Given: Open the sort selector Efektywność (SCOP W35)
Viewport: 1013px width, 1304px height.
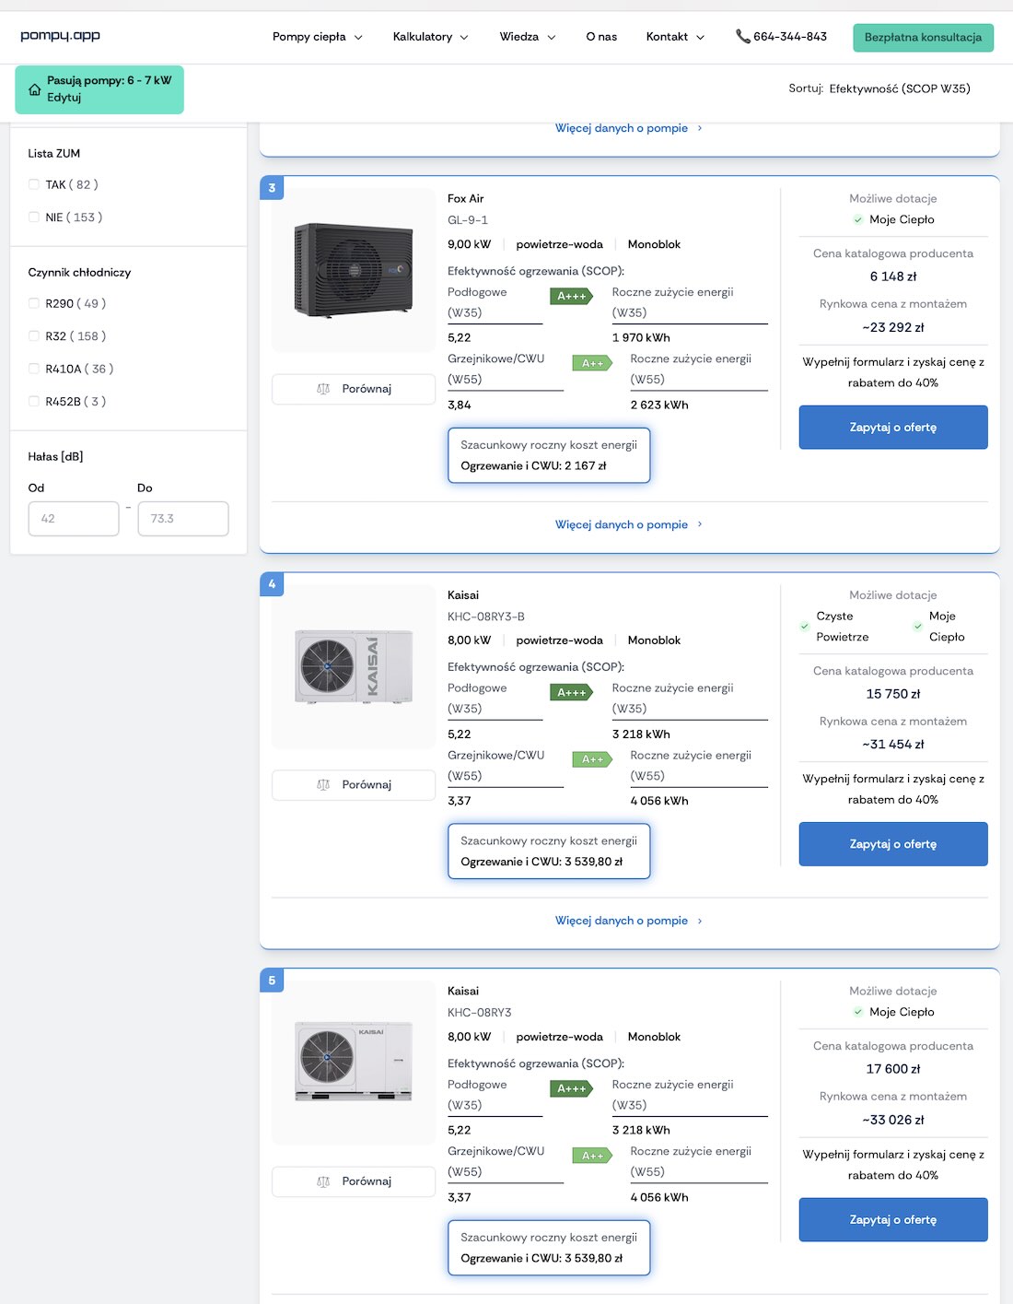Looking at the screenshot, I should 899,88.
